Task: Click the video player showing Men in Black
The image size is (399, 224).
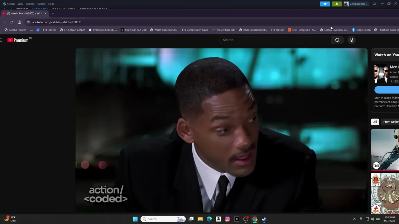Action: [221, 130]
